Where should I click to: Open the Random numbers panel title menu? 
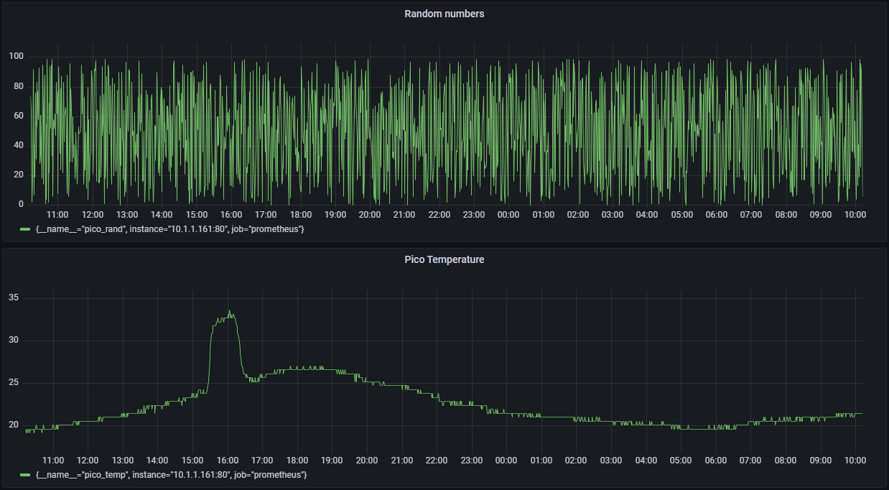pyautogui.click(x=444, y=14)
